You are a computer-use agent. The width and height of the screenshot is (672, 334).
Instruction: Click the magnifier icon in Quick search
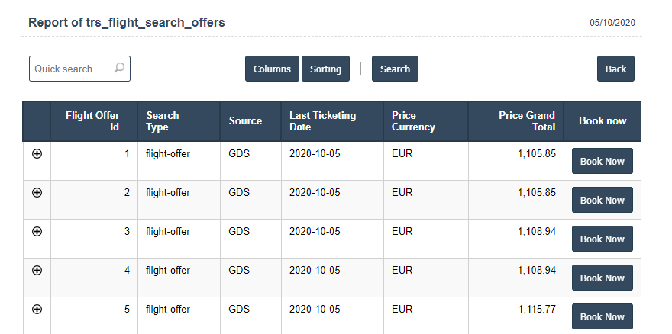click(x=119, y=69)
